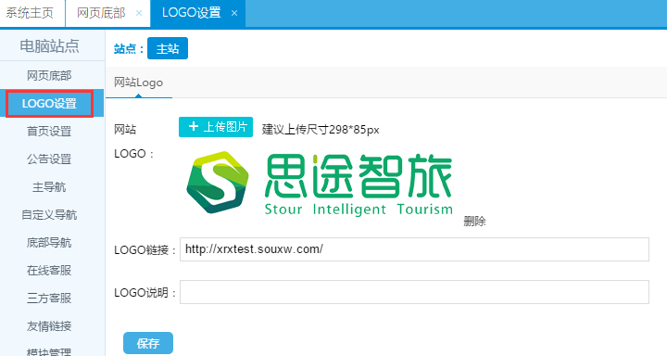Select the 网站Logo sub-tab

(x=138, y=83)
